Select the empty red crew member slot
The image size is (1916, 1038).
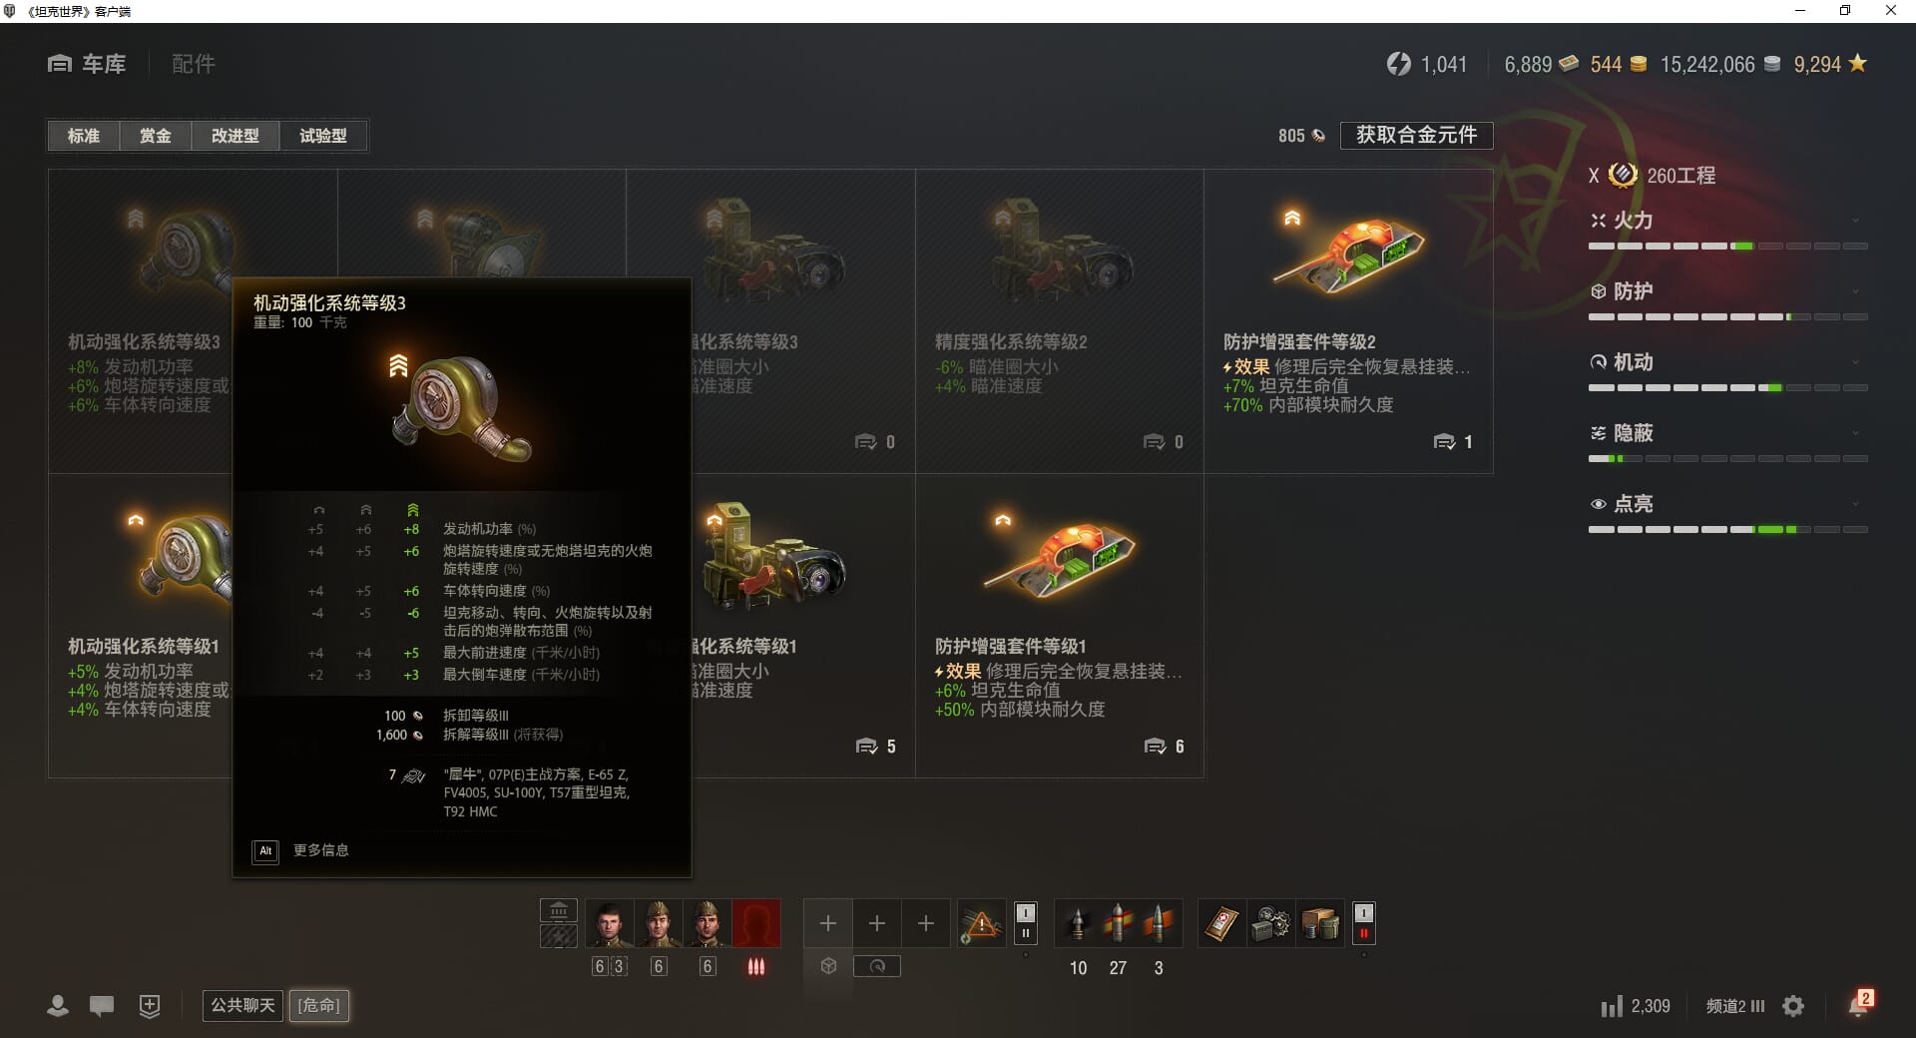pos(756,924)
